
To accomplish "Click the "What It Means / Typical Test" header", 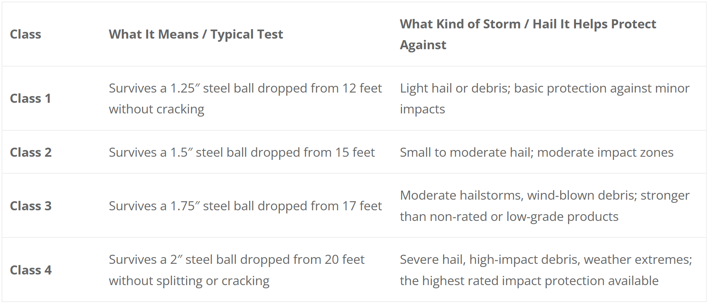I will 196,34.
